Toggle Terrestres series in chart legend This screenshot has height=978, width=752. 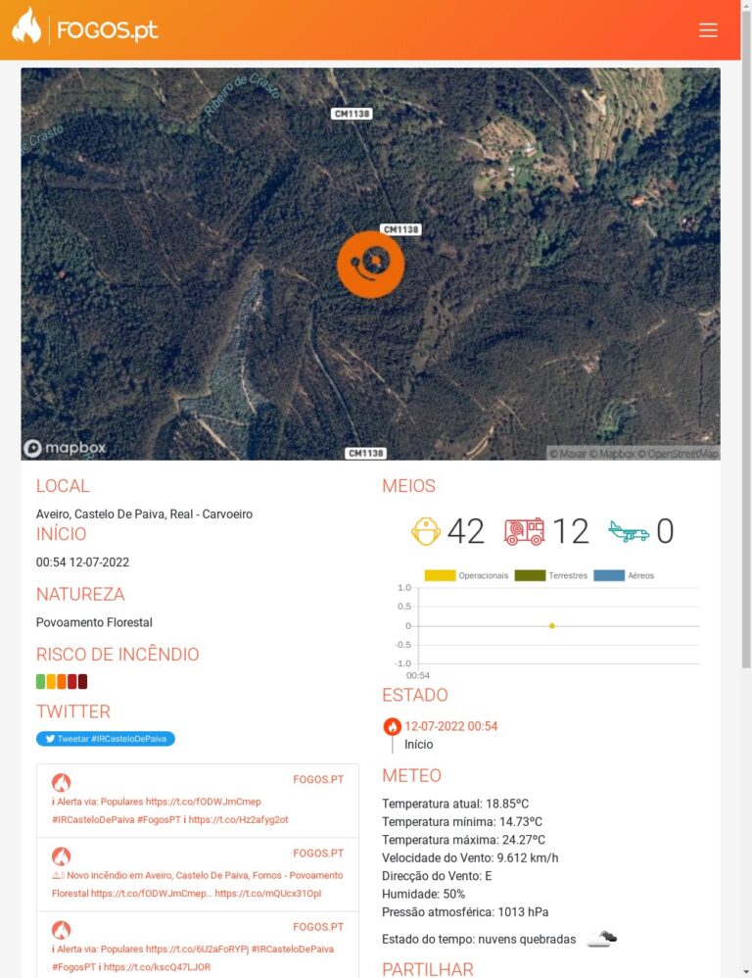pos(550,575)
